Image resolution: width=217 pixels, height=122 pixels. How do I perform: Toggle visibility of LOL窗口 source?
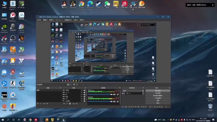82,101
